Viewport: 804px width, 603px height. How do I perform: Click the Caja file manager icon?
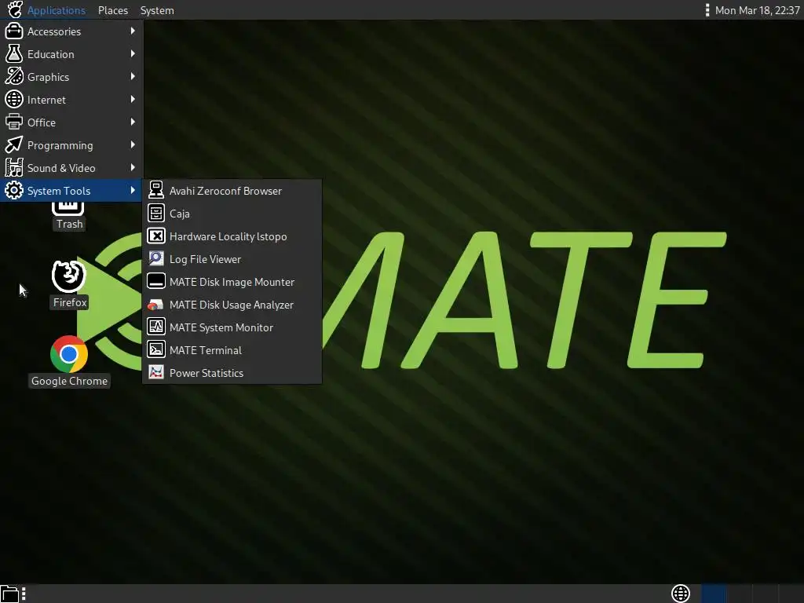pos(156,214)
